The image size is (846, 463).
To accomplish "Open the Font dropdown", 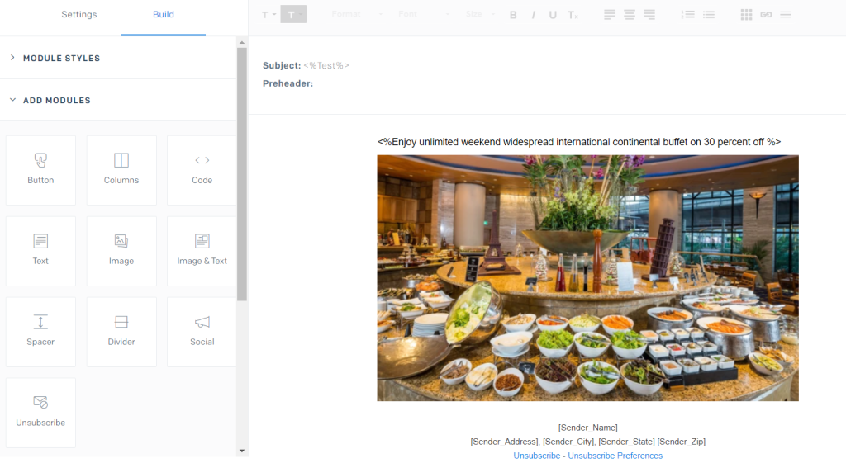I will [x=423, y=15].
